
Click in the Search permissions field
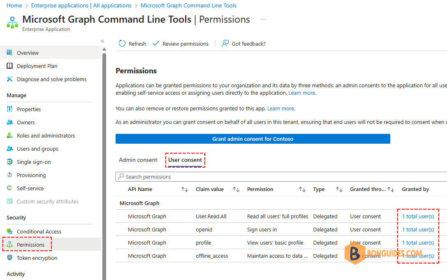(281, 177)
